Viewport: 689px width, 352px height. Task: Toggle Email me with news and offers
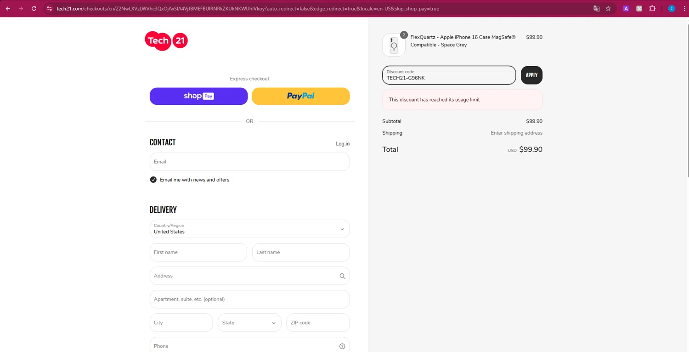pos(153,180)
